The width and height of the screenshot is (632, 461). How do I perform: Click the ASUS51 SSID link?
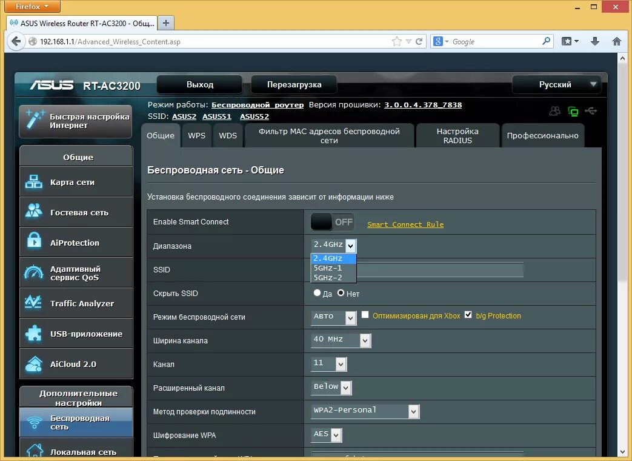217,116
